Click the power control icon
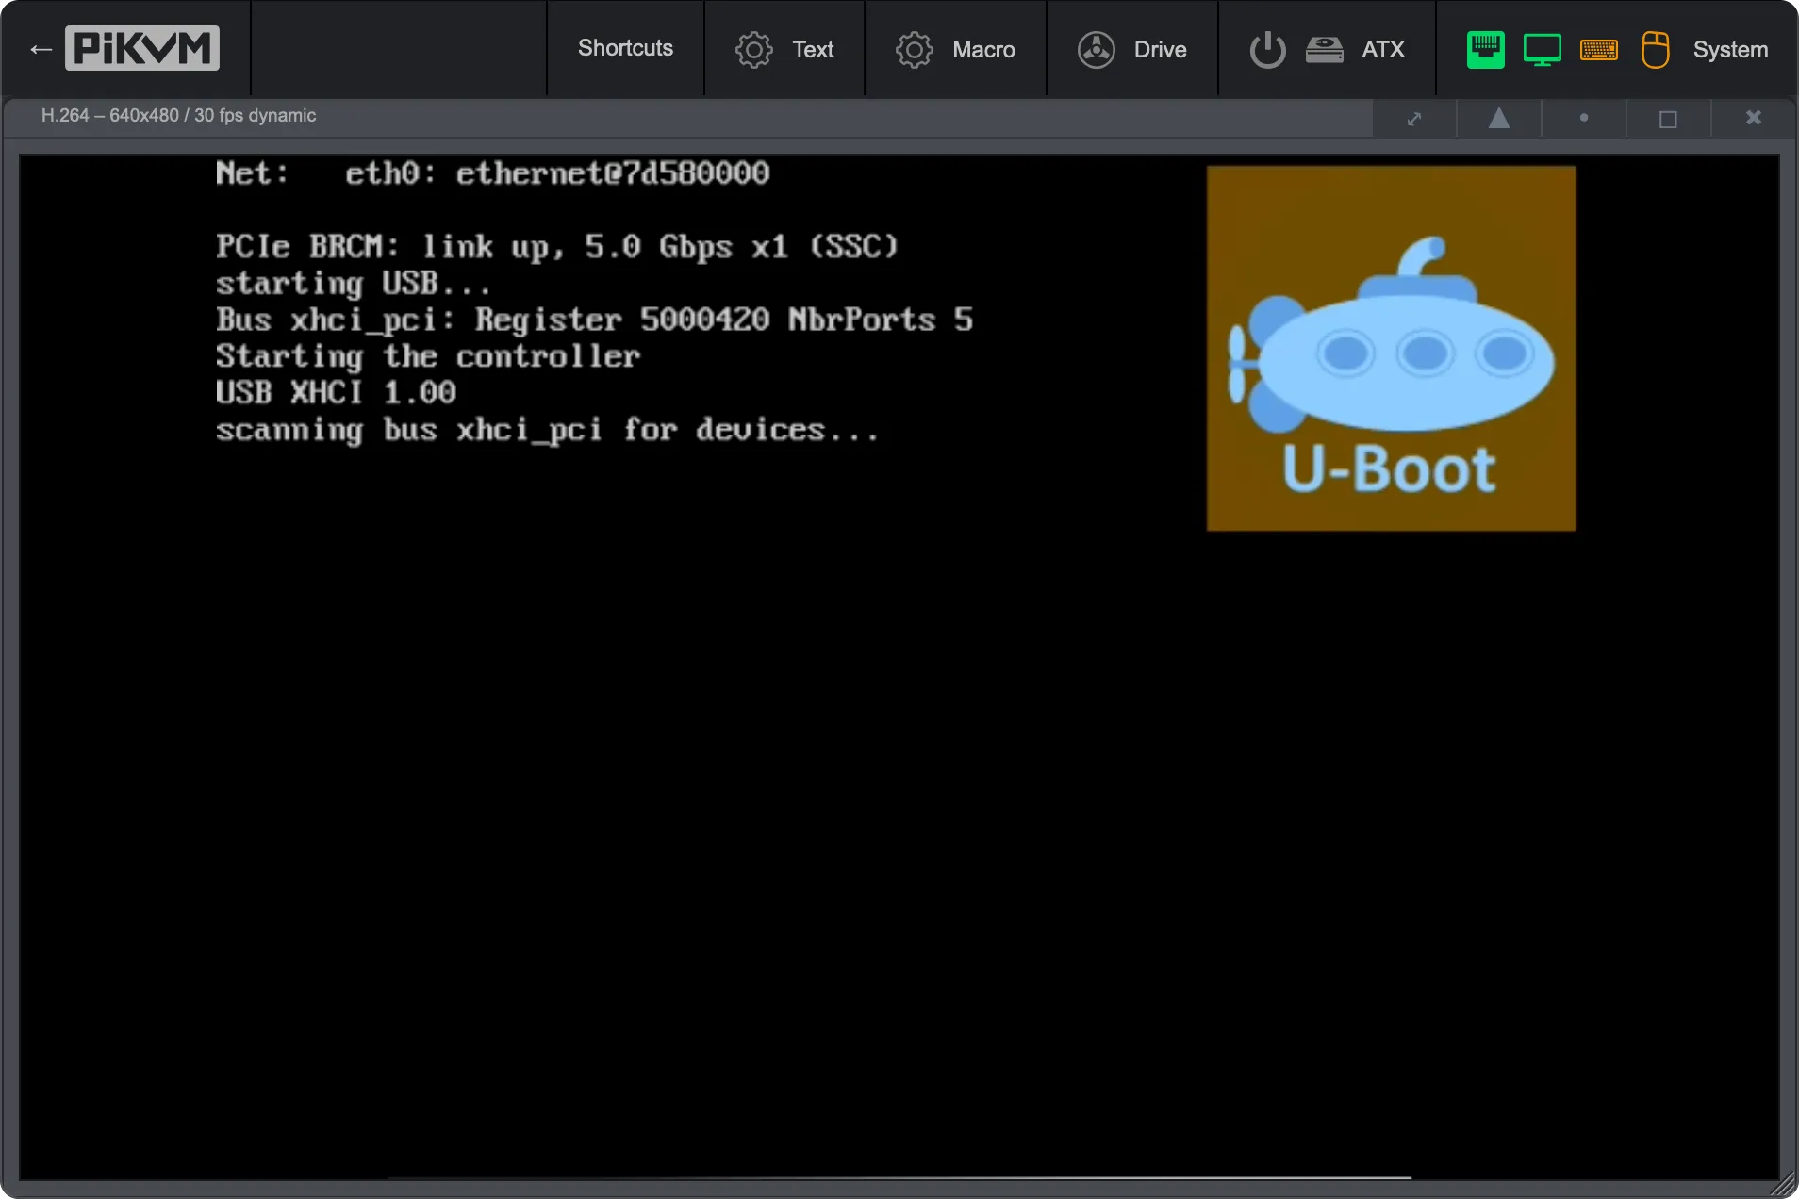The image size is (1799, 1199). click(1265, 49)
